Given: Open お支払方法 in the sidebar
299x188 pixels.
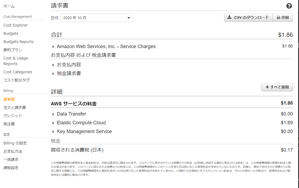Looking at the screenshot, I should click(13, 151).
